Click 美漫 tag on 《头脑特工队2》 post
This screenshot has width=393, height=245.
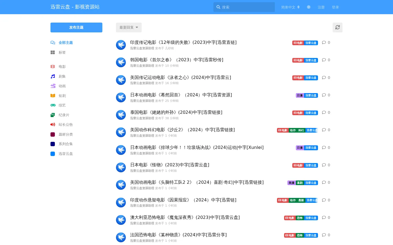click(x=291, y=183)
